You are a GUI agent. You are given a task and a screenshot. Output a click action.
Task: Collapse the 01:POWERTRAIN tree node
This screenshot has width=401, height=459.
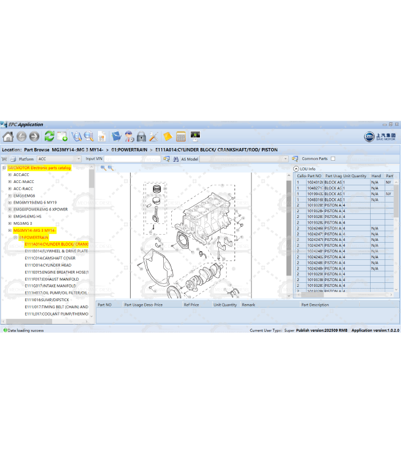pos(15,237)
